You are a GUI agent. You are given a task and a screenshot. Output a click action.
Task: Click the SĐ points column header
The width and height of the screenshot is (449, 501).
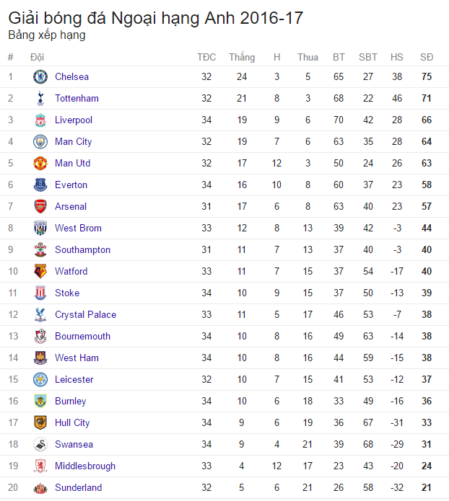[427, 57]
